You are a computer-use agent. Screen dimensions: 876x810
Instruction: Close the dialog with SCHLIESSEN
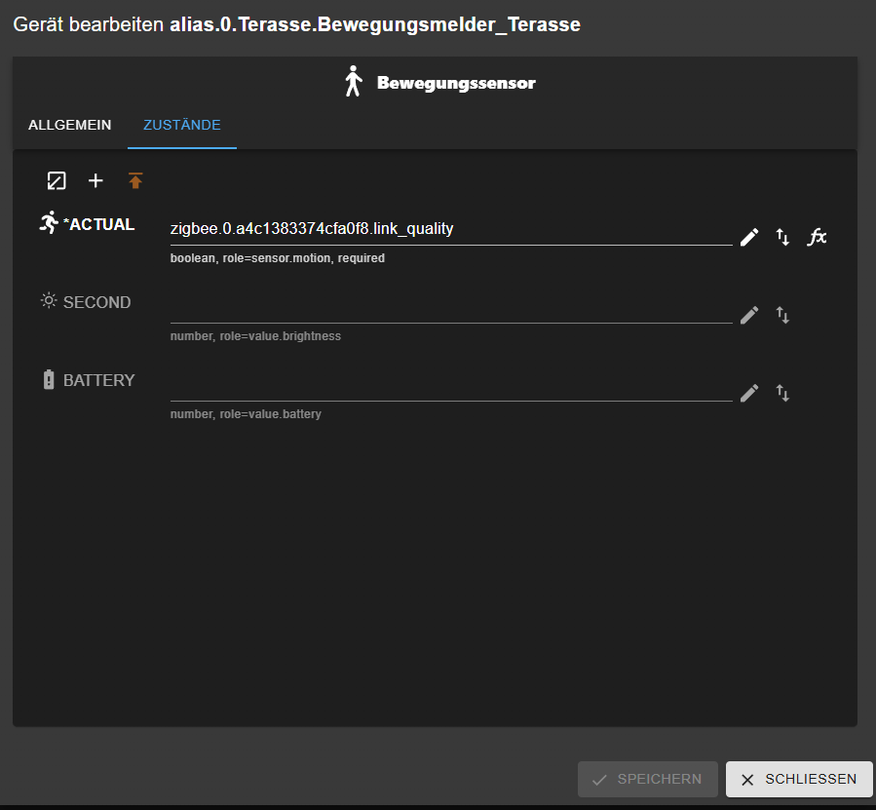pyautogui.click(x=798, y=779)
